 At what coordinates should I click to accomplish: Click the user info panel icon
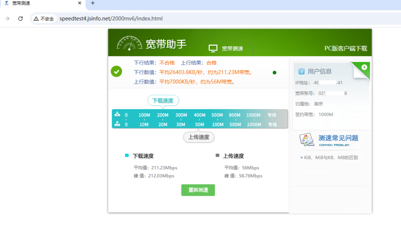click(301, 72)
